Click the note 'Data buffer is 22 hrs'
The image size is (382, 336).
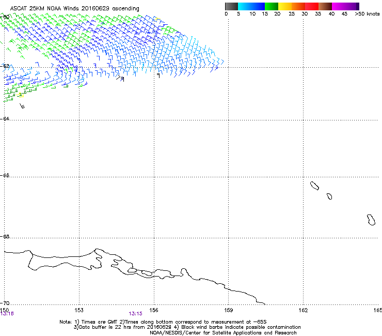click(x=106, y=327)
